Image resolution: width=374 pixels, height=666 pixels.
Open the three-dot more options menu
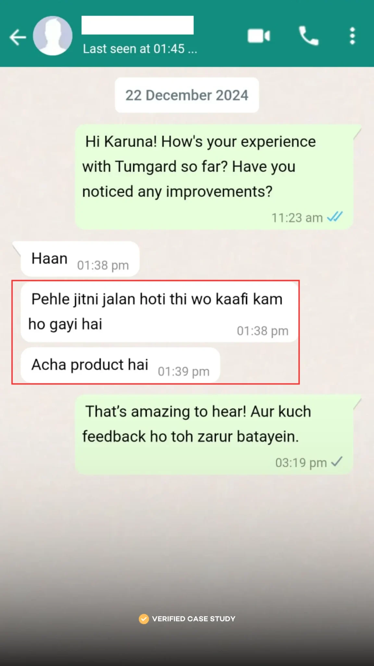pyautogui.click(x=353, y=36)
